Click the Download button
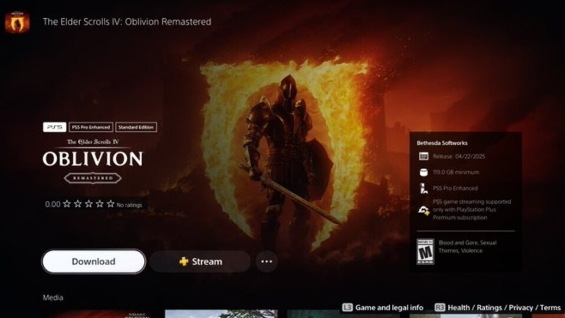The image size is (565, 318). 94,261
